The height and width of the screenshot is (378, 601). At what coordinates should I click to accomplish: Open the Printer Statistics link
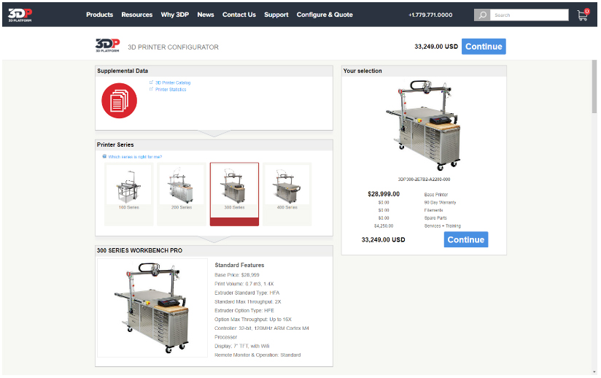pos(171,90)
